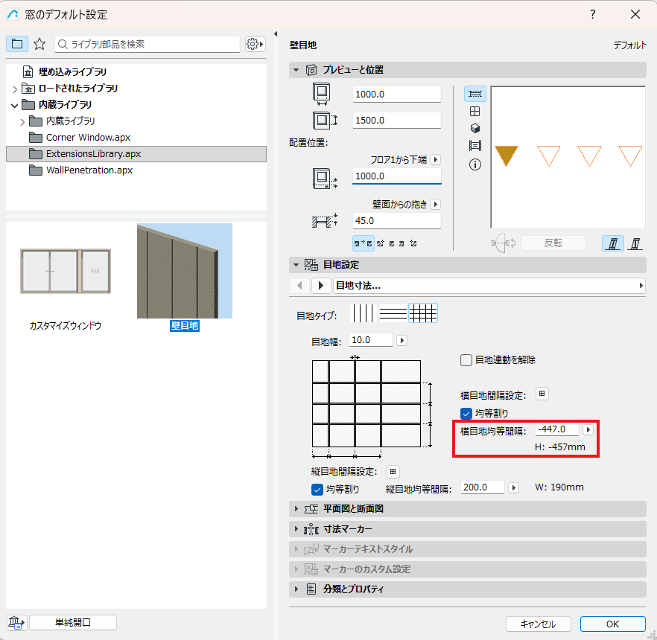Select horizontal joint type icon
Image resolution: width=657 pixels, height=640 pixels.
tap(393, 313)
